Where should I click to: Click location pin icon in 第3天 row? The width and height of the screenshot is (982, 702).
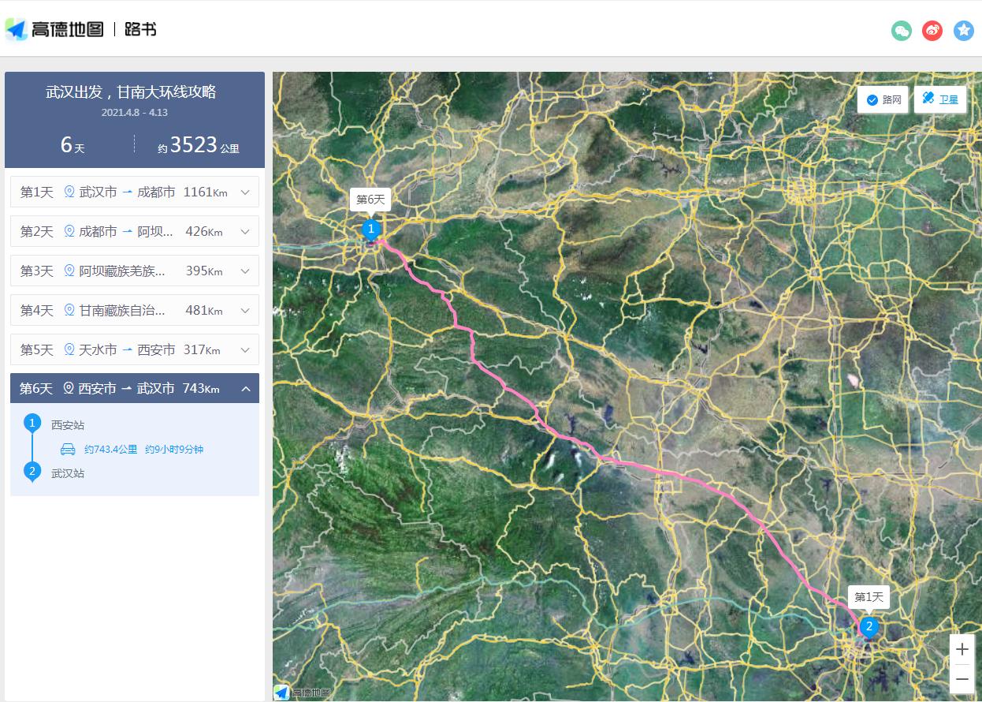[x=69, y=271]
